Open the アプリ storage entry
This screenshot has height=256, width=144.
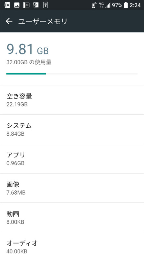(72, 158)
